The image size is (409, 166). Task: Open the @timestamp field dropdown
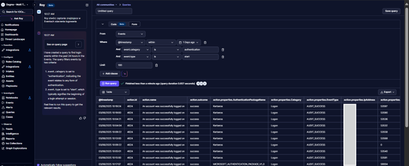(130, 42)
